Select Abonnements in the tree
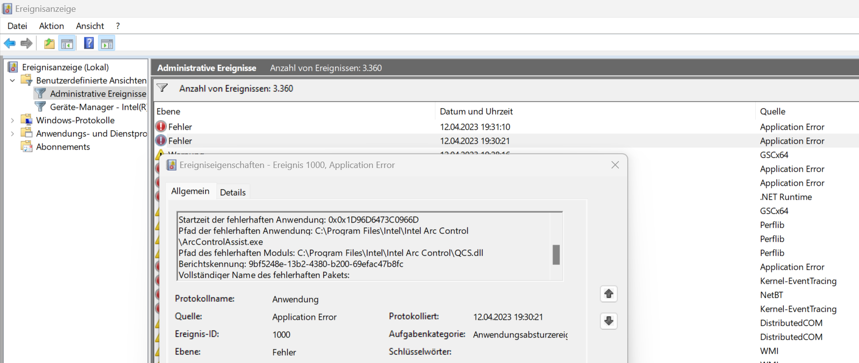 63,147
